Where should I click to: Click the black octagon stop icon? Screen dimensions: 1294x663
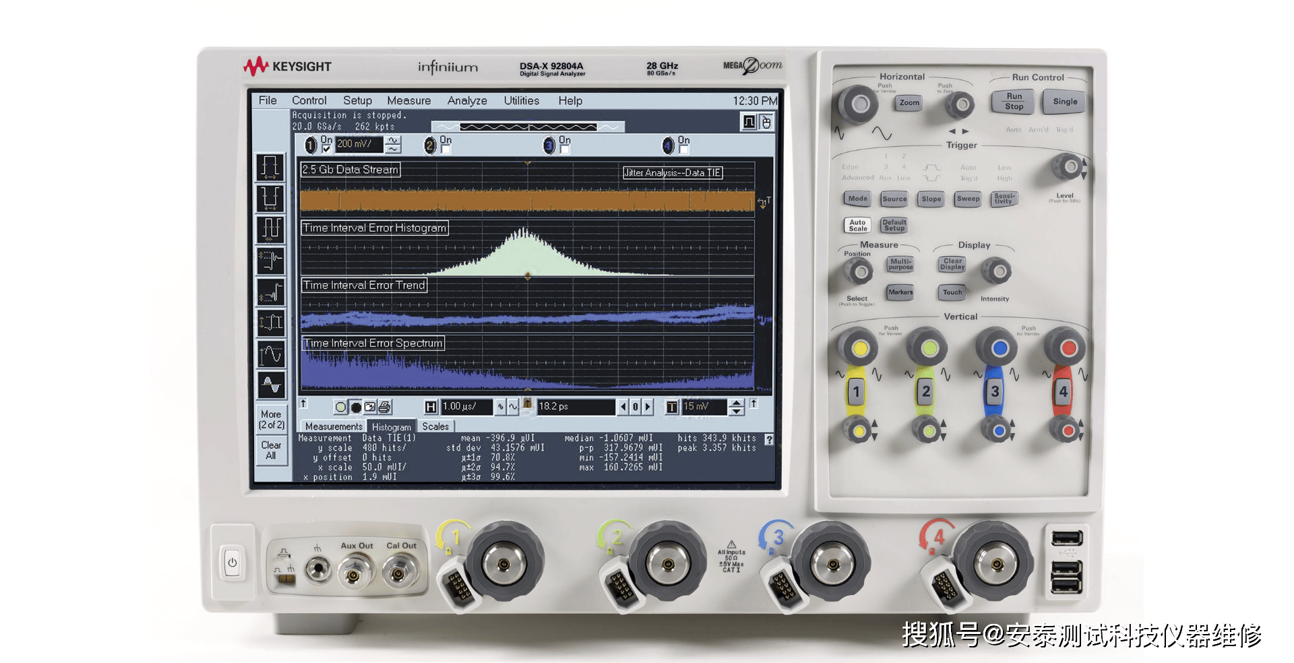(x=356, y=407)
